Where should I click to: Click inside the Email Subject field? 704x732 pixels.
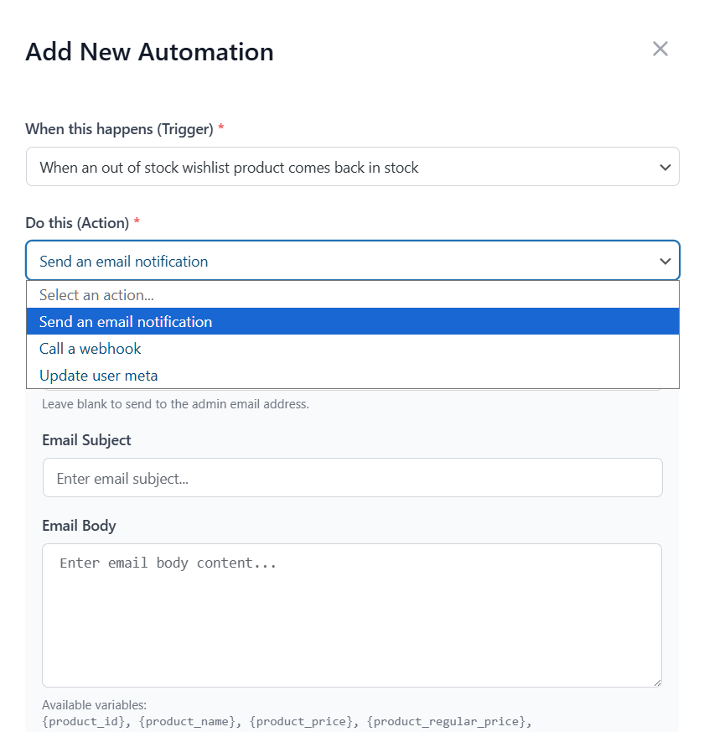coord(352,476)
